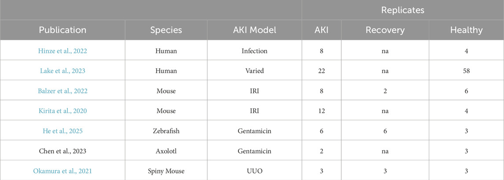Select the Varied model cell
The width and height of the screenshot is (504, 180).
click(254, 71)
